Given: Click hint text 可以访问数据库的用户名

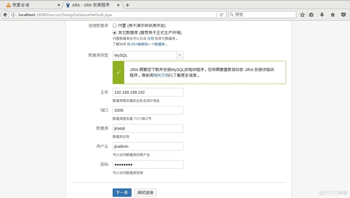Looking at the screenshot, I should (x=131, y=155).
